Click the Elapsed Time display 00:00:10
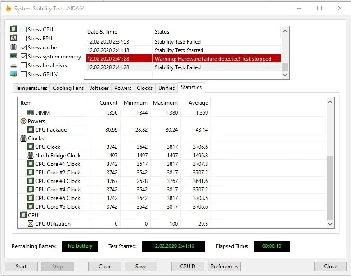Image resolution: width=351 pixels, height=276 pixels. pos(272,246)
